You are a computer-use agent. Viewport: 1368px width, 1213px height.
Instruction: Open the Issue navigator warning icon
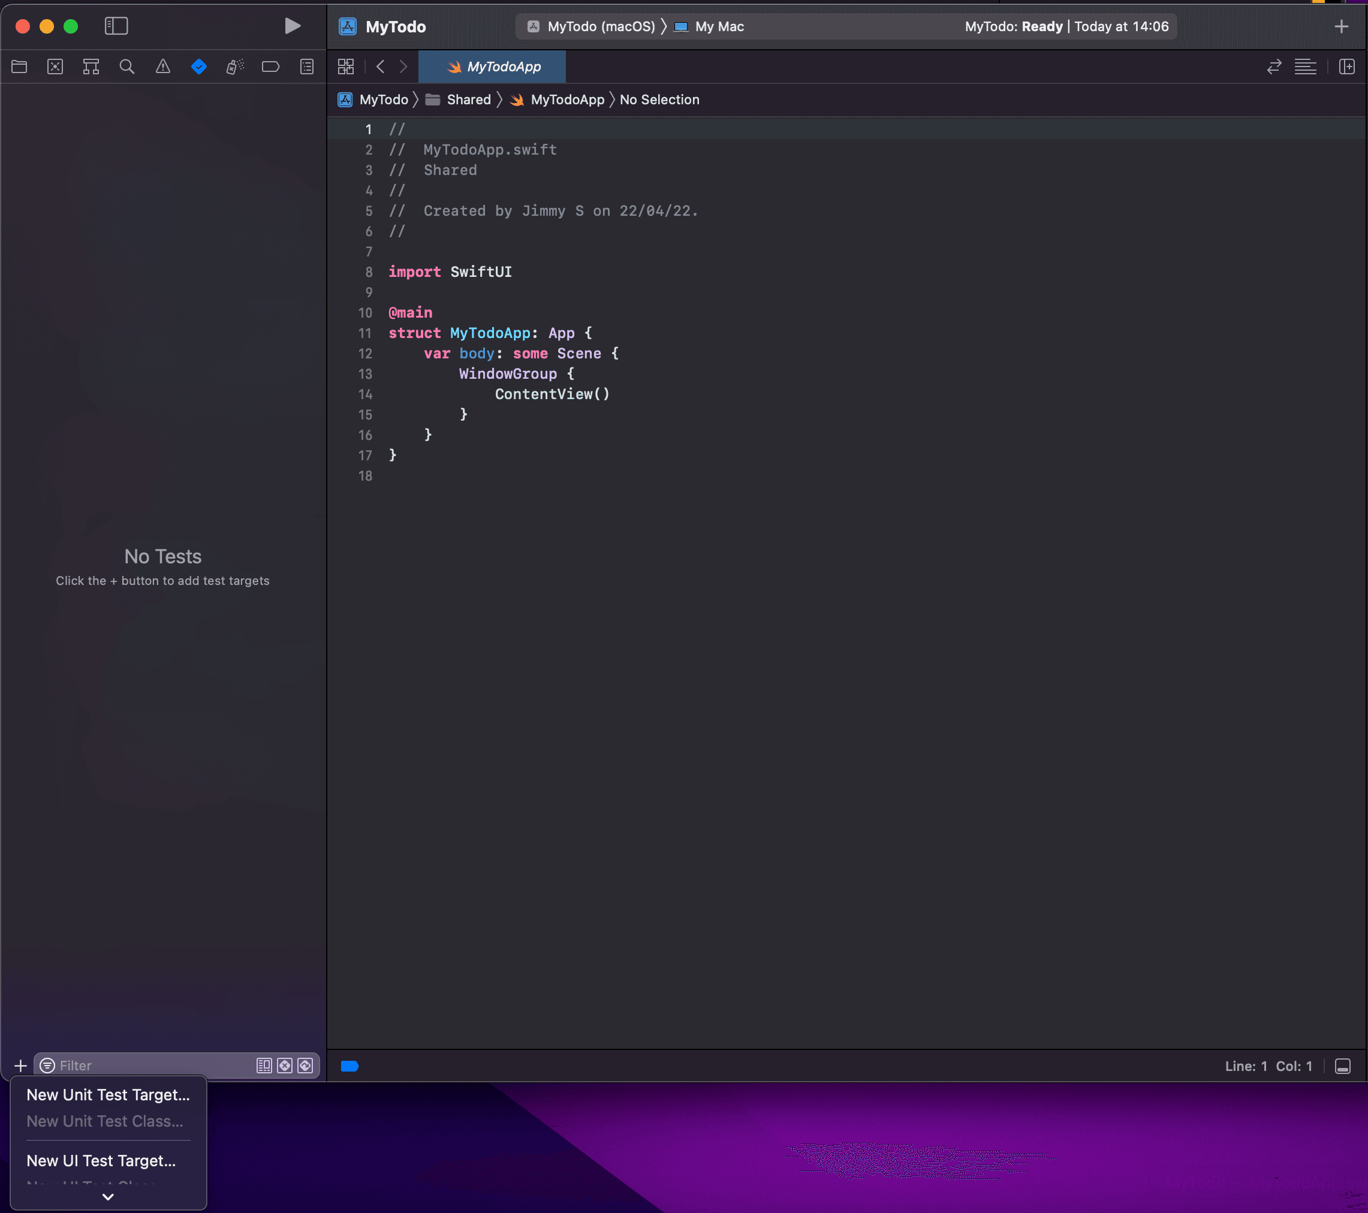162,67
